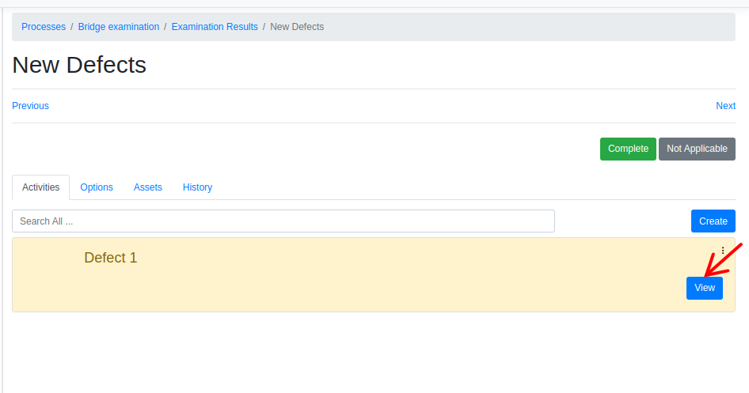The height and width of the screenshot is (393, 749).
Task: Click the blue View button for Defect 1
Action: coord(704,288)
